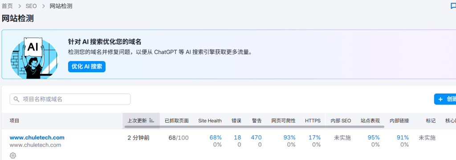
Task: Click the sort icon next to 上次更新
Action: click(151, 121)
